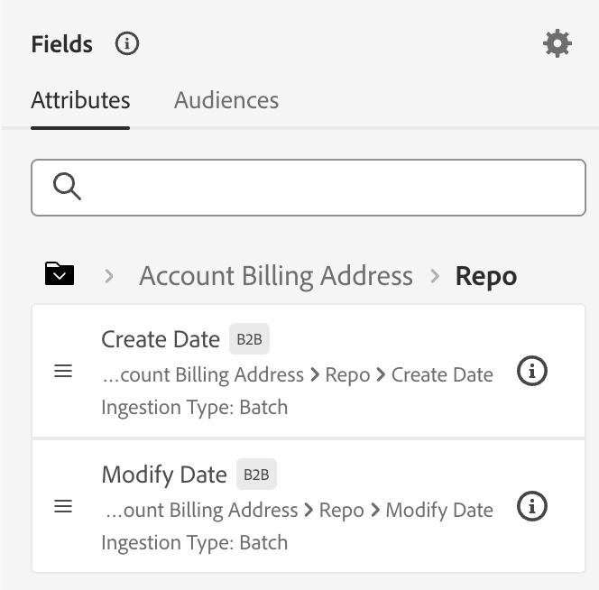Screen dimensions: 599x590
Task: Click the Create Date field path text
Action: pyautogui.click(x=298, y=374)
